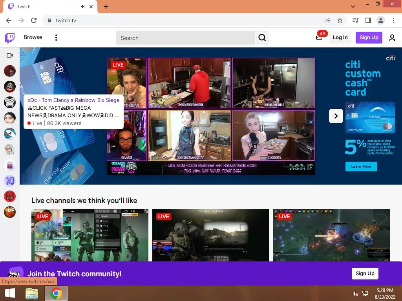402x301 pixels.
Task: Click Learn More on the Citi ad
Action: (x=361, y=166)
